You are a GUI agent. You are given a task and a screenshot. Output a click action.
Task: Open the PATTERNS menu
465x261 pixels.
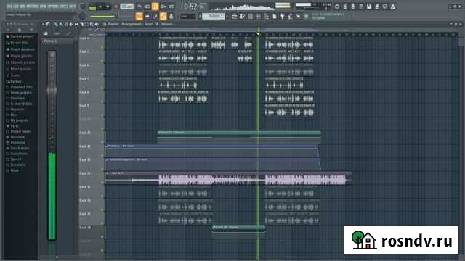coord(33,7)
